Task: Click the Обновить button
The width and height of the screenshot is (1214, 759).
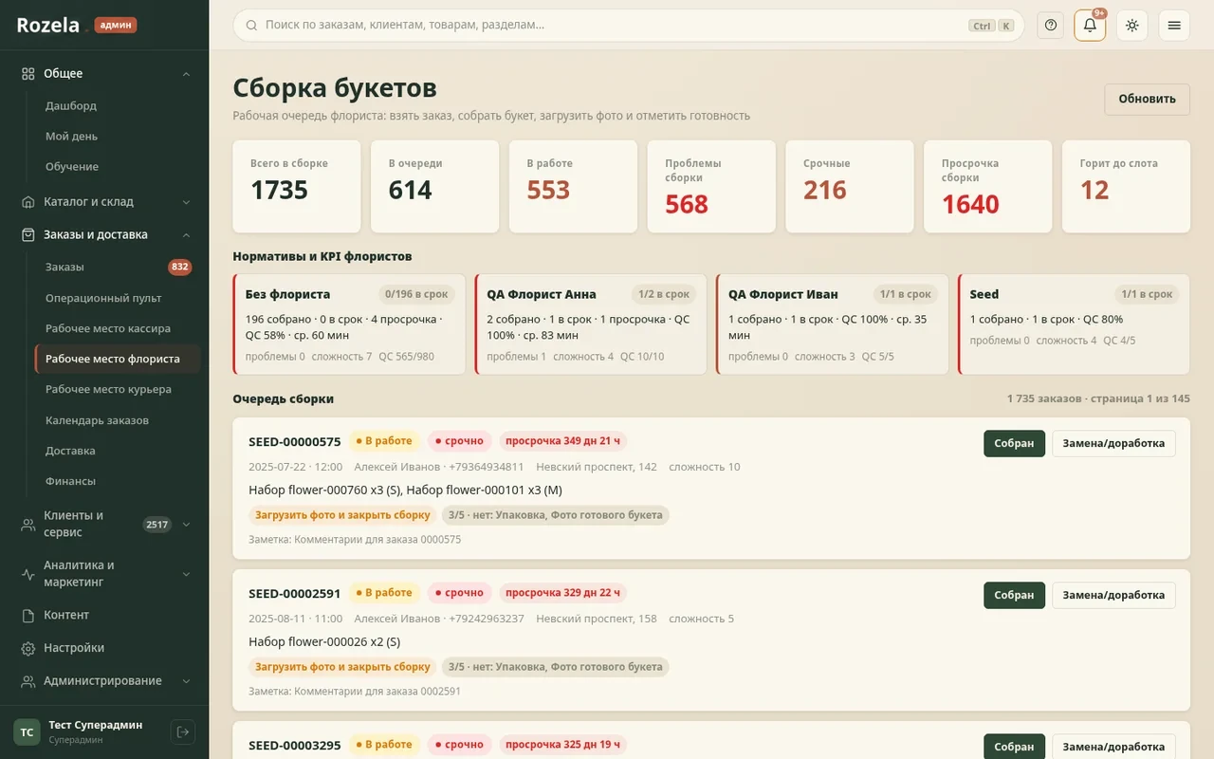Action: (x=1147, y=99)
